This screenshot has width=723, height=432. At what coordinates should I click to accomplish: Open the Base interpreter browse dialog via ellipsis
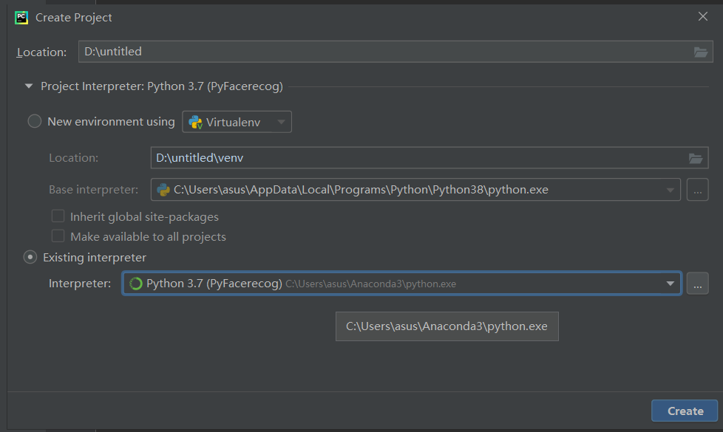point(697,189)
